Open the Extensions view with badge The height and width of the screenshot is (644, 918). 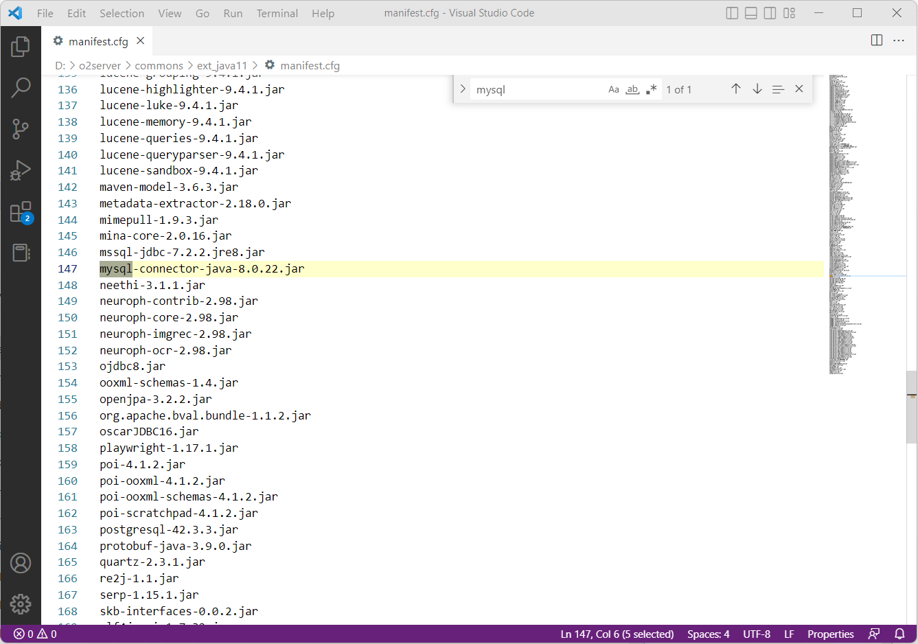[x=21, y=212]
